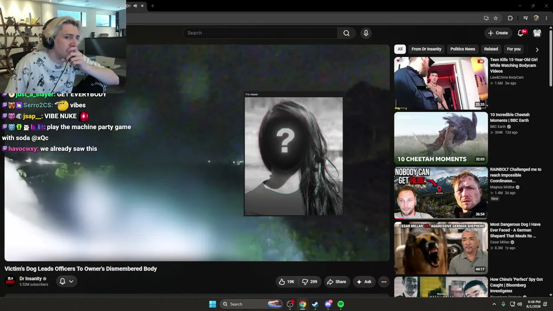Open 'Teen Kills 15-Year-Old Girl' video title
553x311 pixels.
pyautogui.click(x=514, y=66)
